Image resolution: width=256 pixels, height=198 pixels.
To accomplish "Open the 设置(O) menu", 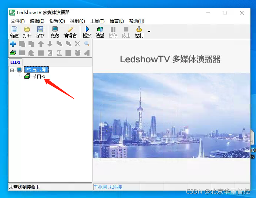I will tap(57, 21).
